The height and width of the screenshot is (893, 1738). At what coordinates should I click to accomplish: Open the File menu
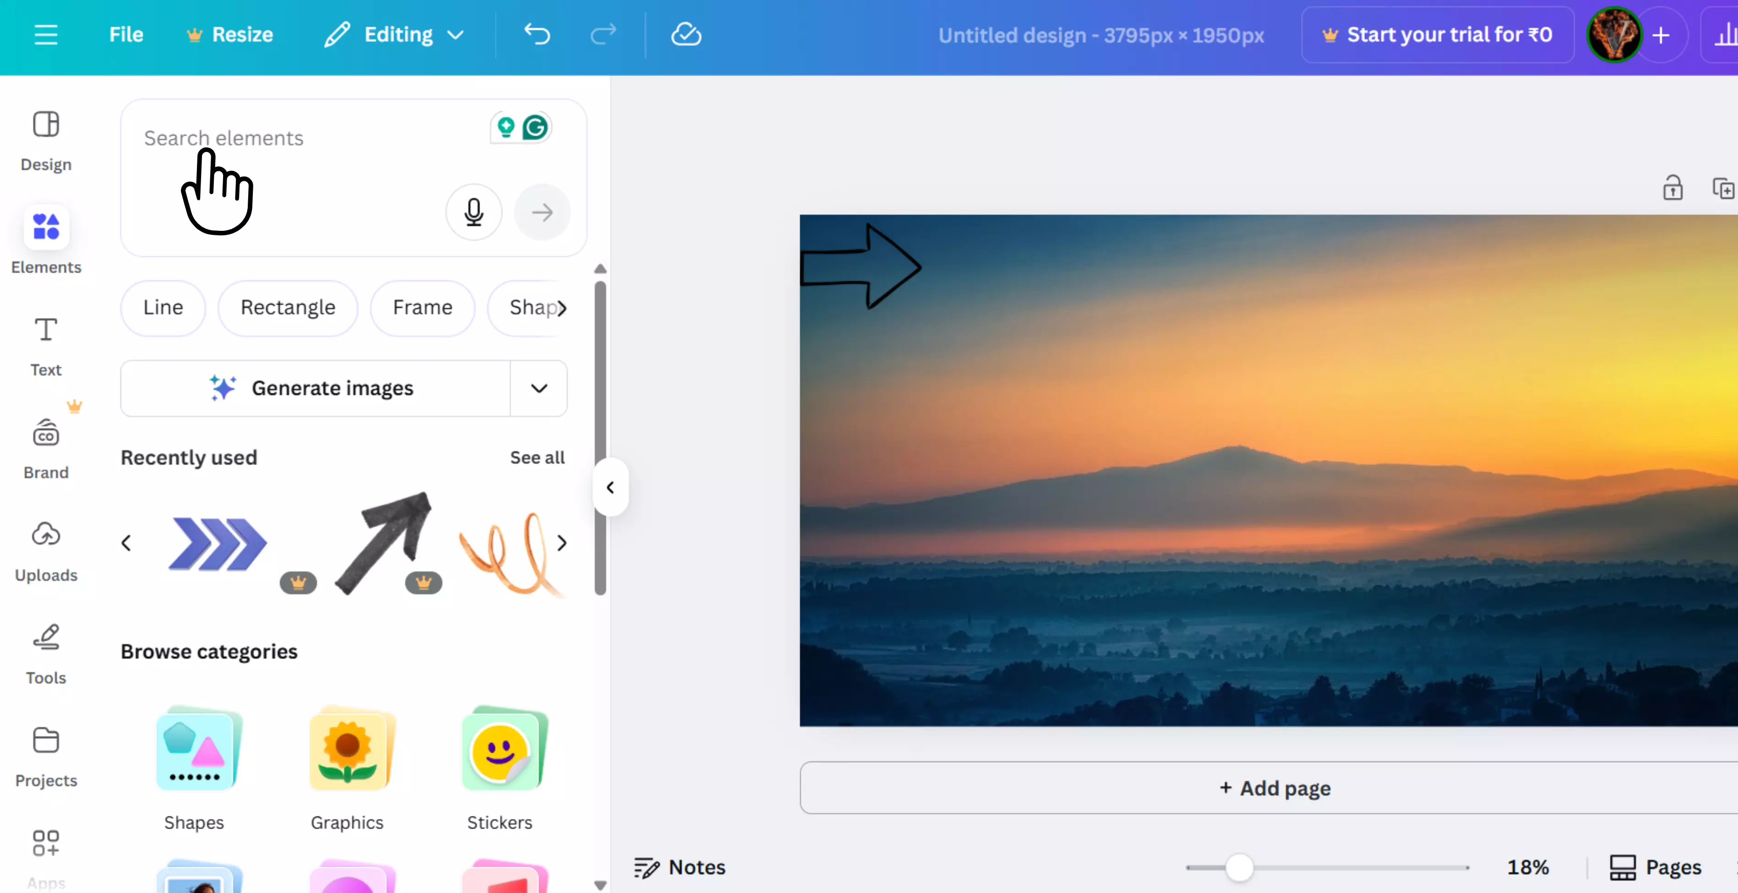(x=126, y=34)
